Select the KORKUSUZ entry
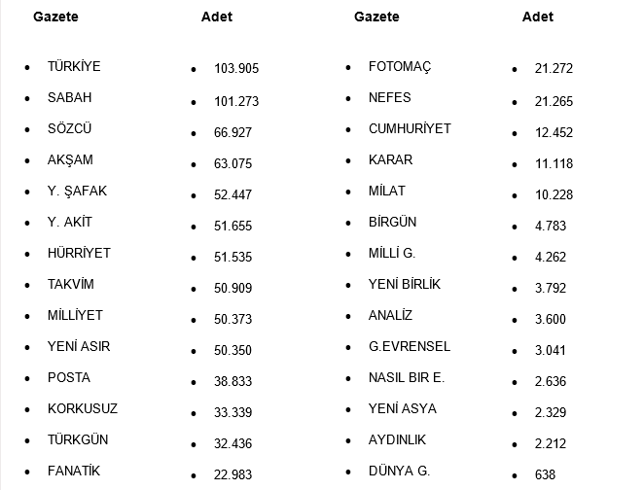 83,409
